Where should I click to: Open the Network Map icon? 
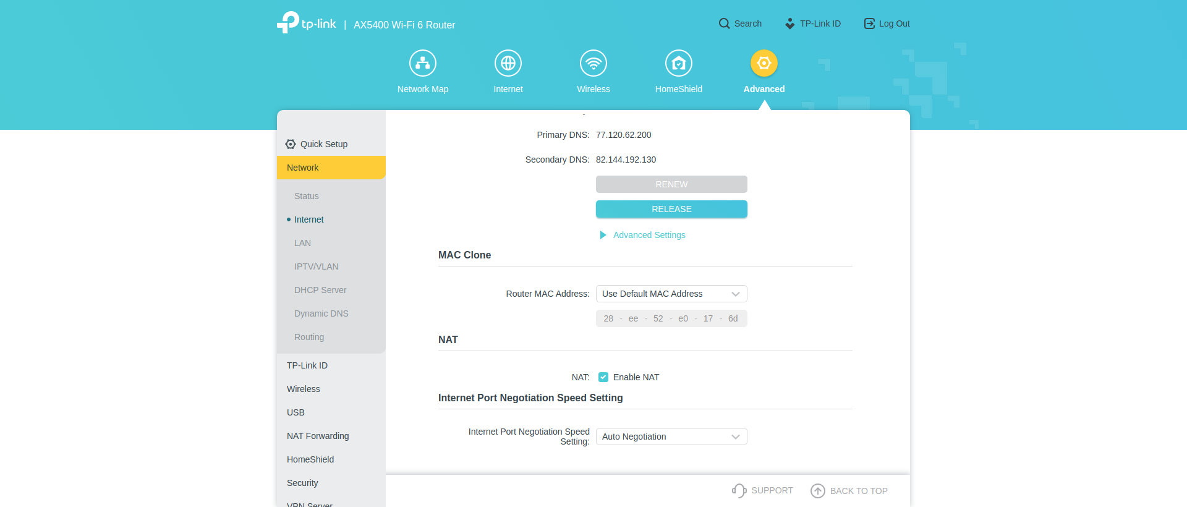pyautogui.click(x=423, y=63)
